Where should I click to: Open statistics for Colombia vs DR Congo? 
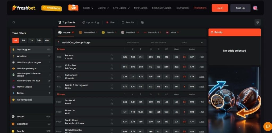pyautogui.click(x=112, y=69)
